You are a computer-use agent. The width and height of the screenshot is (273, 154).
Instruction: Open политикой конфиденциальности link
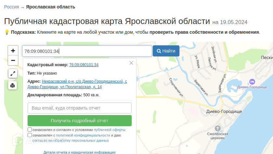pyautogui.click(x=83, y=135)
